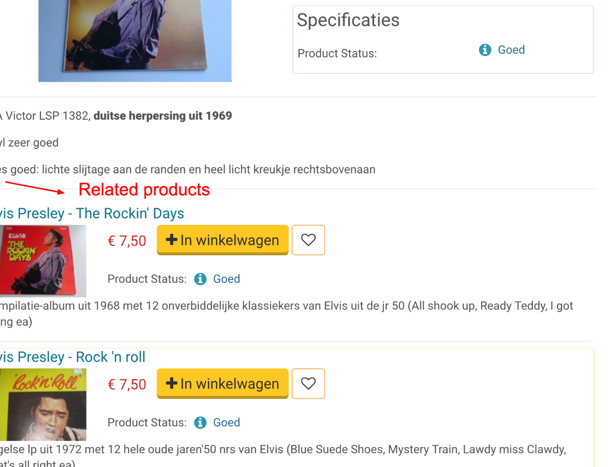This screenshot has width=611, height=467.
Task: Open Rock 'n roll album cover thumbnail
Action: click(x=42, y=404)
